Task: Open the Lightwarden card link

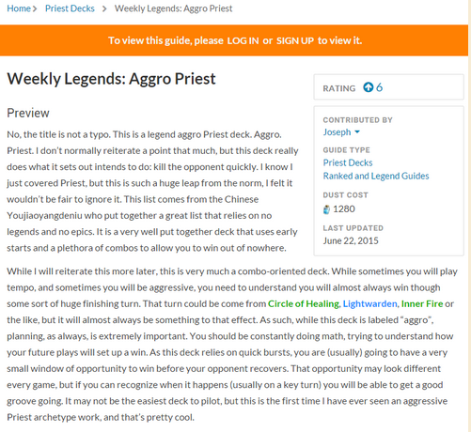Action: click(x=369, y=303)
